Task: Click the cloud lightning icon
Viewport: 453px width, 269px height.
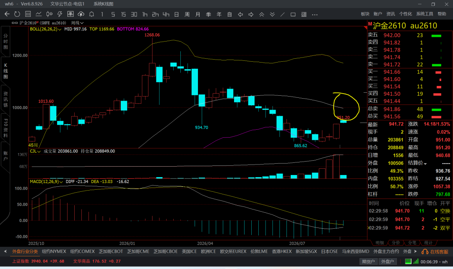Action: [x=81, y=14]
